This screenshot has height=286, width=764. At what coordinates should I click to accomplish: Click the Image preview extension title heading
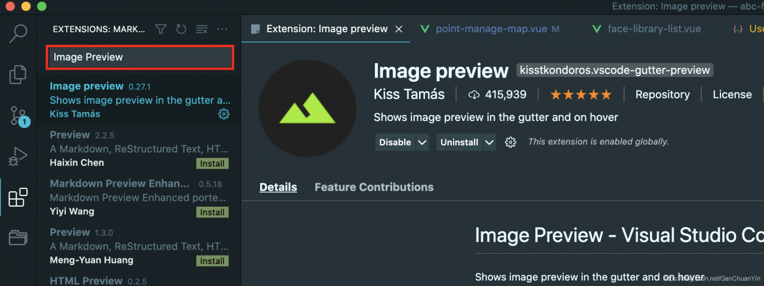point(441,71)
